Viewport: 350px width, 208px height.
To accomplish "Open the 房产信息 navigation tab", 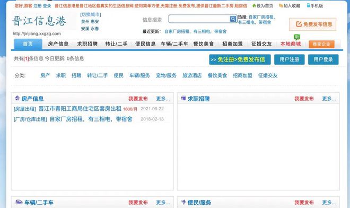I will point(58,44).
